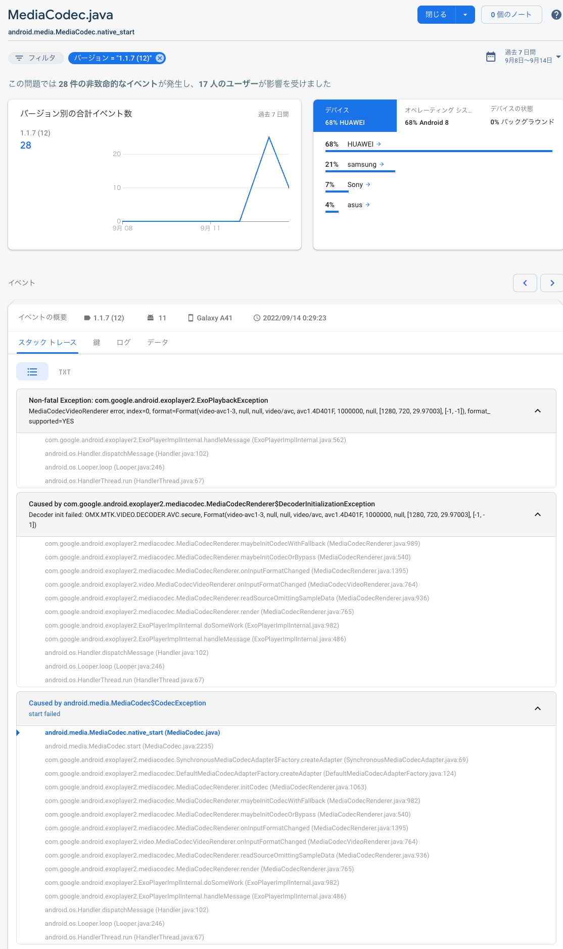Click the 0 個のノート button
This screenshot has height=949, width=563.
click(x=511, y=14)
